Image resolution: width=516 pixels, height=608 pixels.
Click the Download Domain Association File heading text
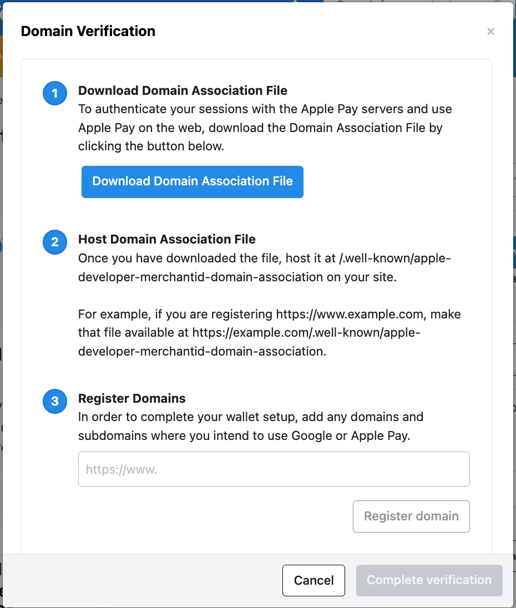pyautogui.click(x=183, y=90)
